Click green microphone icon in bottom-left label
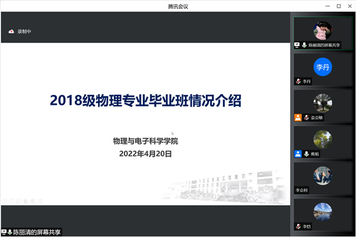356x237 pixels. coord(10,232)
